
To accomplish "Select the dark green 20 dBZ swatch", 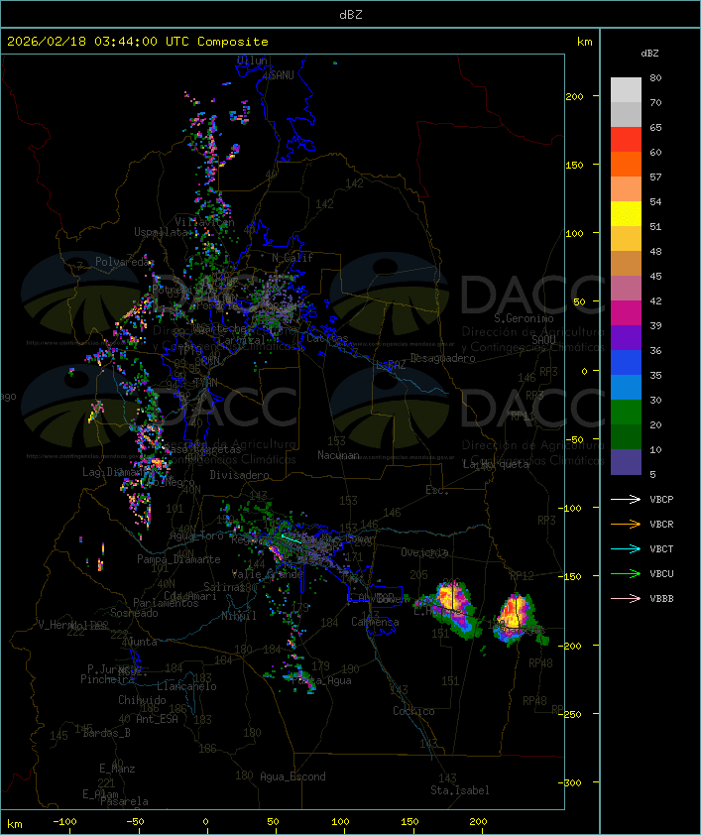I will click(x=626, y=436).
